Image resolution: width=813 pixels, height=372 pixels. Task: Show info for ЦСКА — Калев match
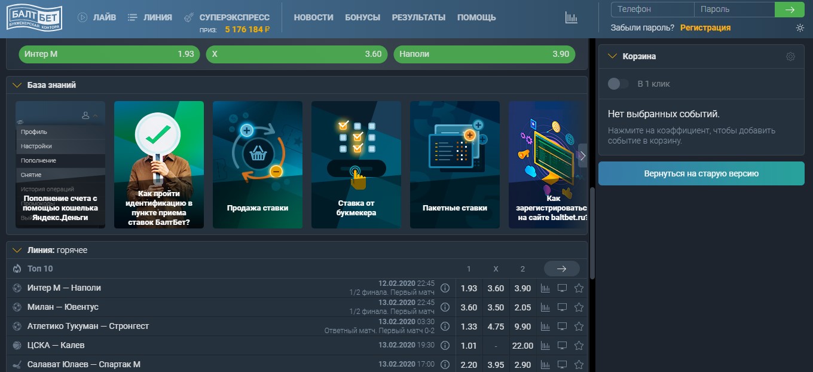coord(445,346)
